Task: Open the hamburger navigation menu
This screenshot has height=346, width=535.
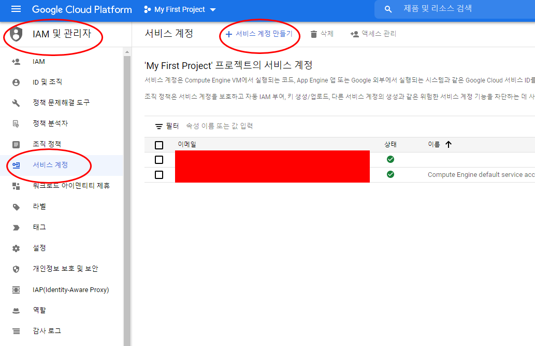Action: tap(16, 9)
